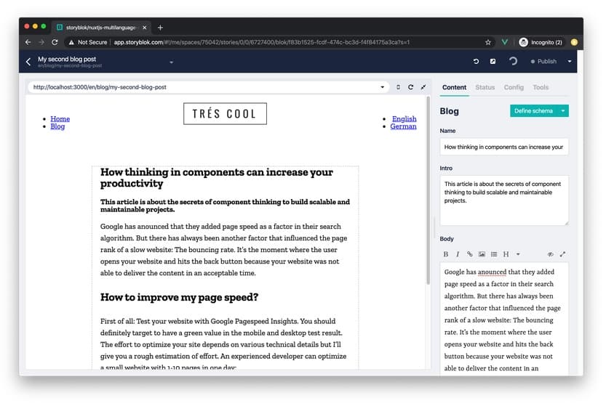
Task: Click the bold formatting icon in Body editor
Action: (x=446, y=254)
